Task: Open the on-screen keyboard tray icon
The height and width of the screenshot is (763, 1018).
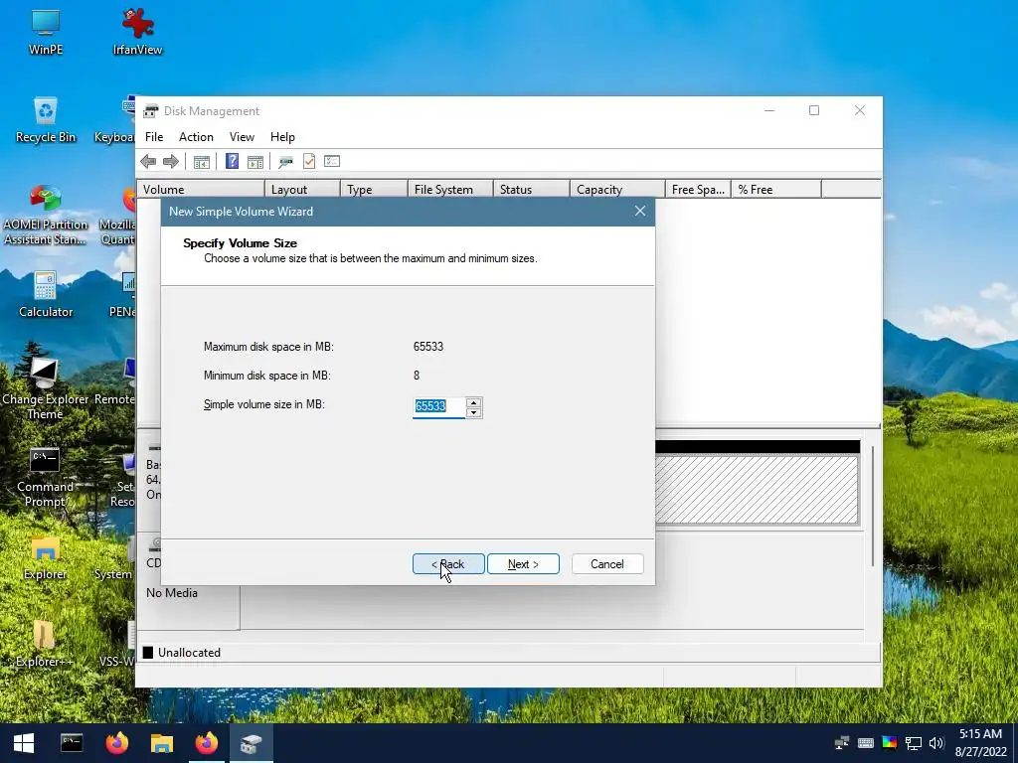Action: coord(866,743)
